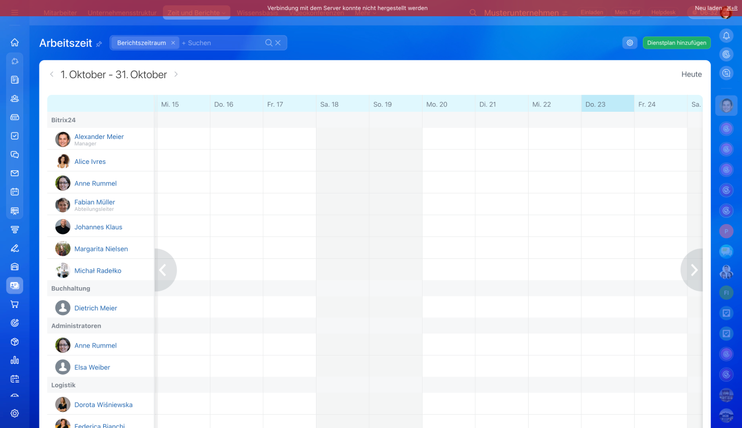Open the chat search icon in right panel
This screenshot has height=428, width=742.
(726, 73)
